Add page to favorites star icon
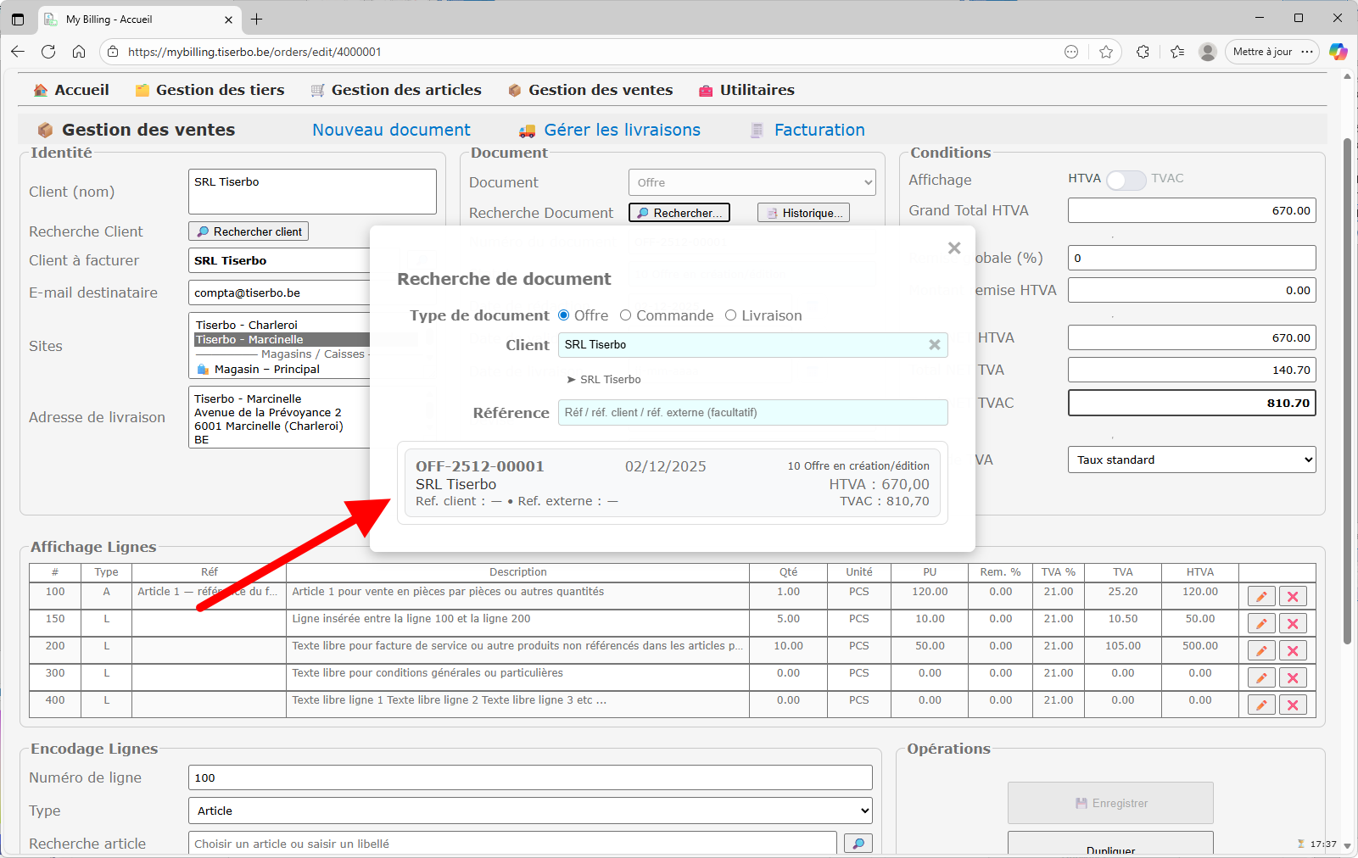 click(1106, 52)
